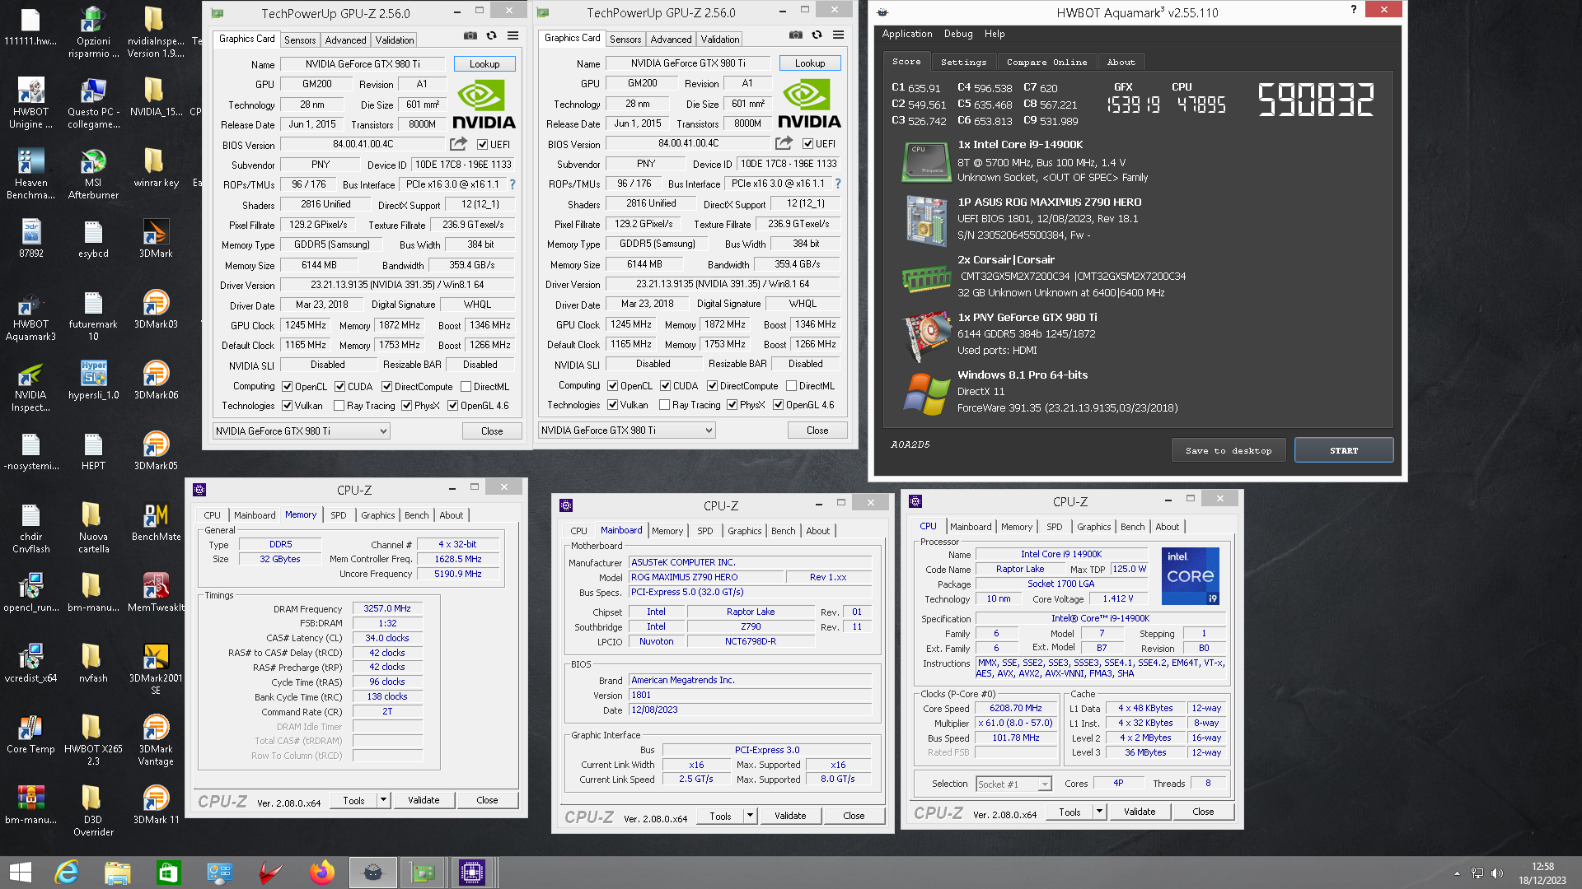Viewport: 1582px width, 889px height.
Task: Open 3DMark03 desktop icon
Action: tap(156, 310)
